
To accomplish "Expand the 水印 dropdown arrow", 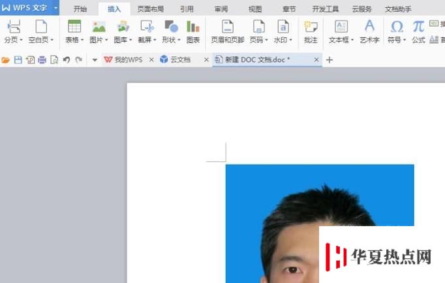I will click(x=290, y=40).
